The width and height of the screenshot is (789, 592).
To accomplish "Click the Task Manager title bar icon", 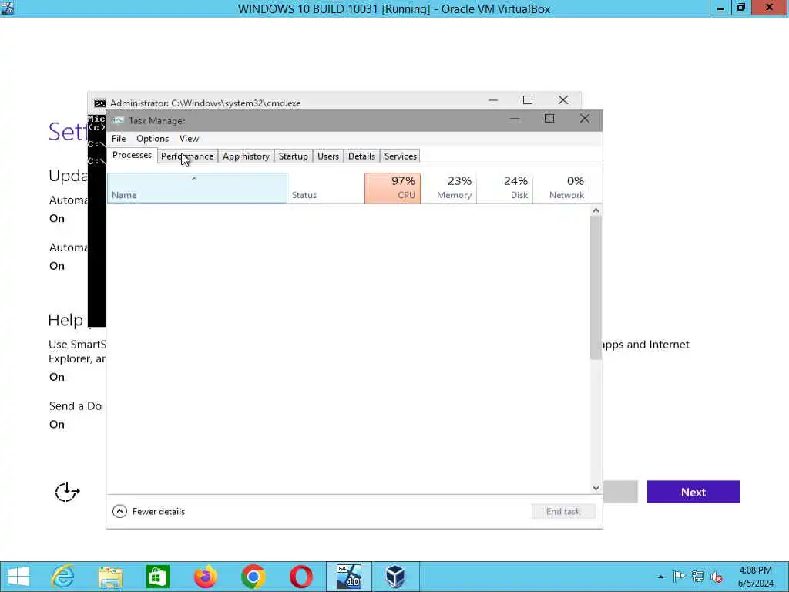I will tap(118, 120).
